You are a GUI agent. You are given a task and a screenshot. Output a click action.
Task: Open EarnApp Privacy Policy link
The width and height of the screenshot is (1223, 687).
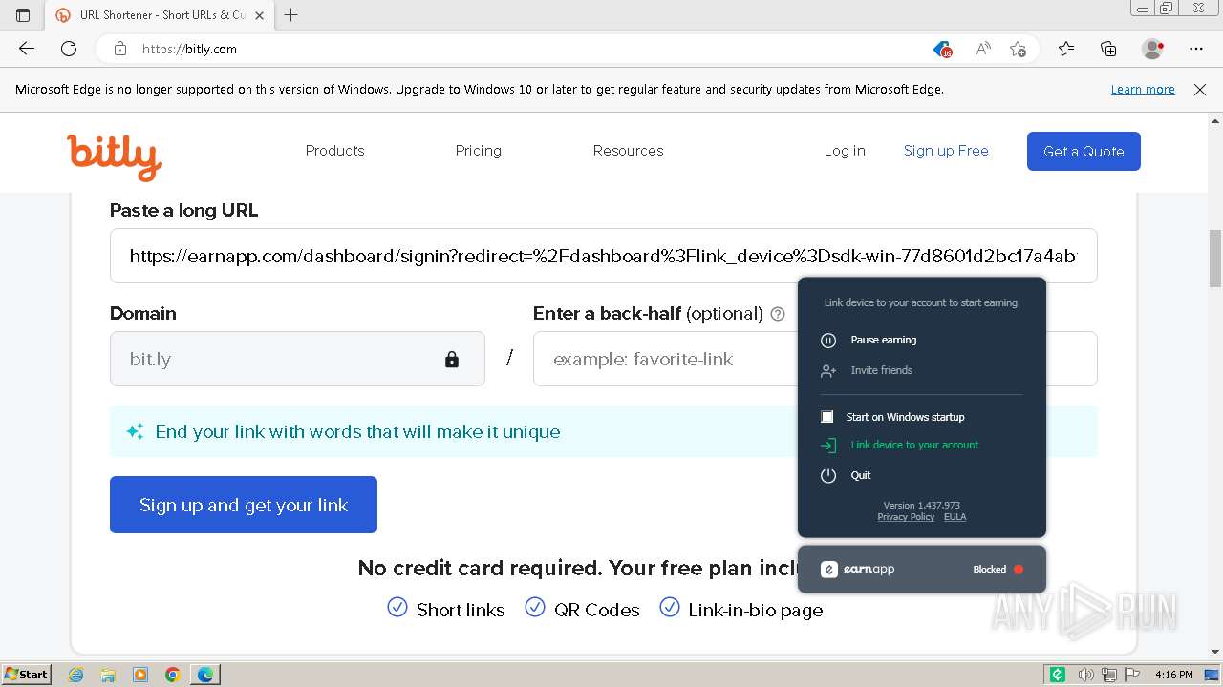click(906, 517)
